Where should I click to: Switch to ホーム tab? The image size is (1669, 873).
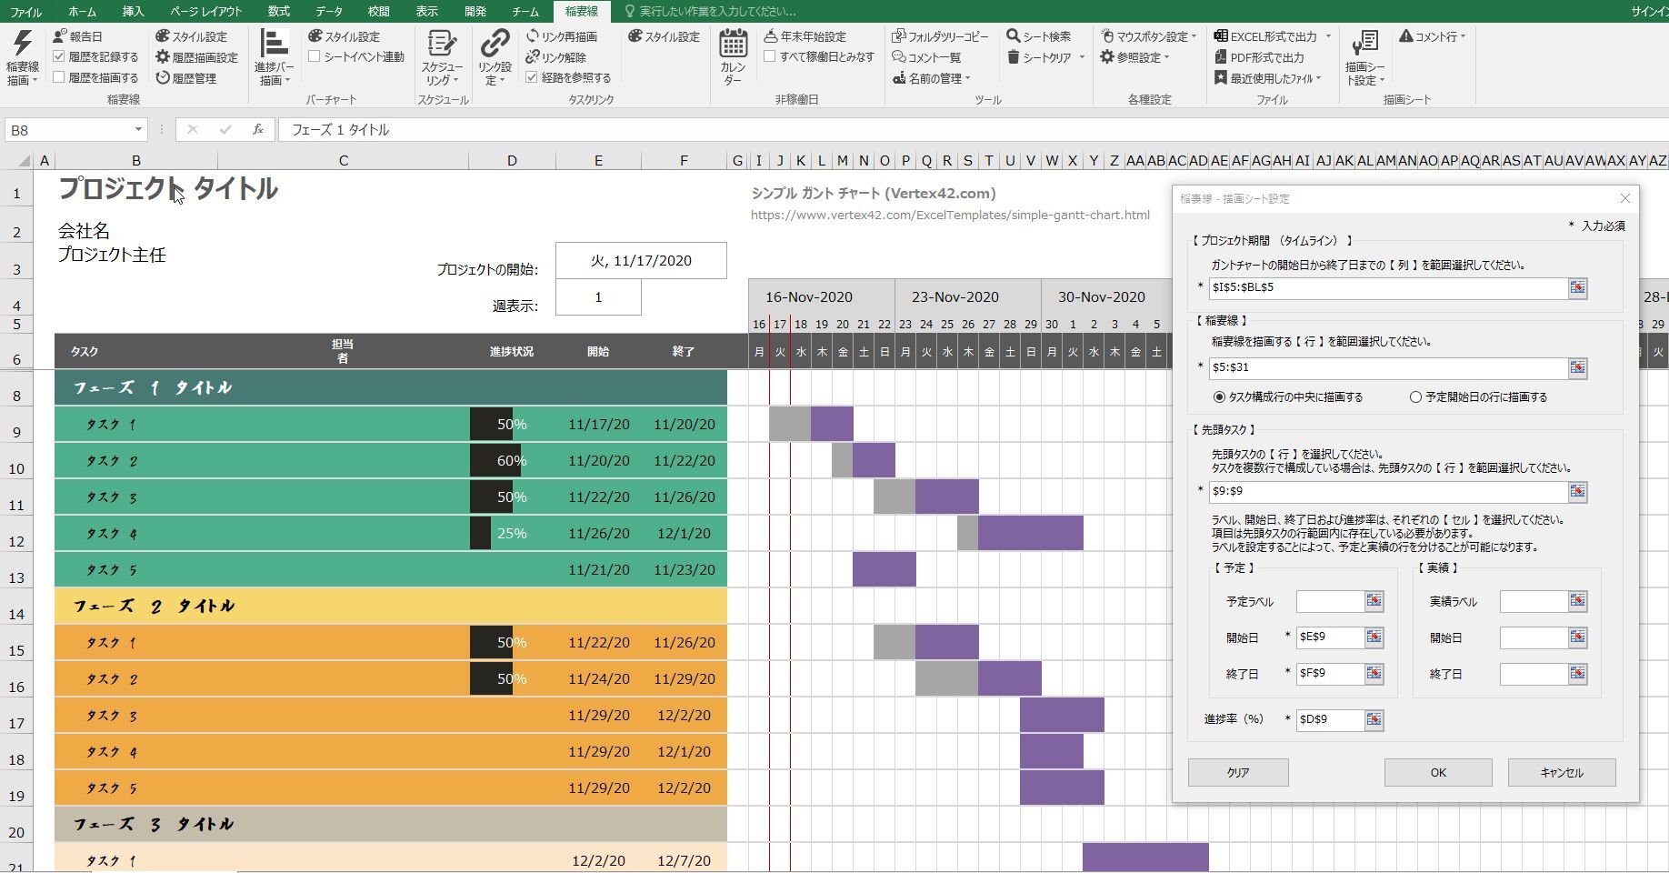coord(82,12)
